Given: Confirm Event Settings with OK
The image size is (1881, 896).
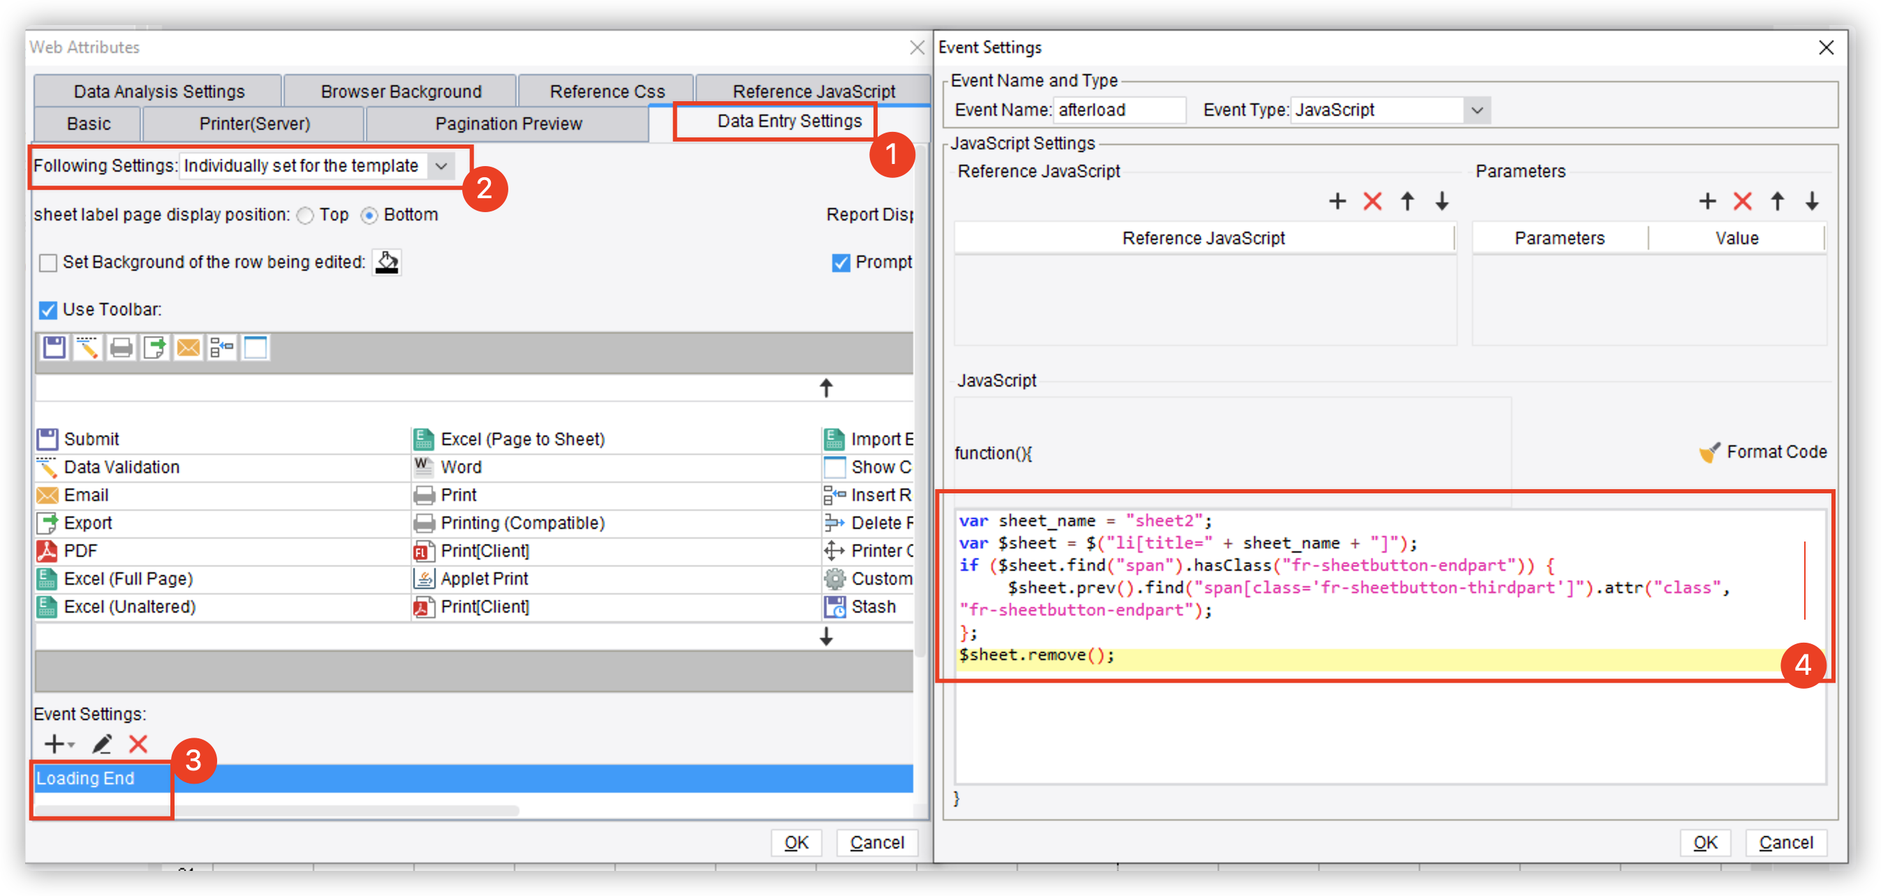Looking at the screenshot, I should (x=1705, y=843).
